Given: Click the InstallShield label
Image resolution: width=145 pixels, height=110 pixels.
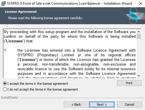Looking at the screenshot, I should 9,98.
